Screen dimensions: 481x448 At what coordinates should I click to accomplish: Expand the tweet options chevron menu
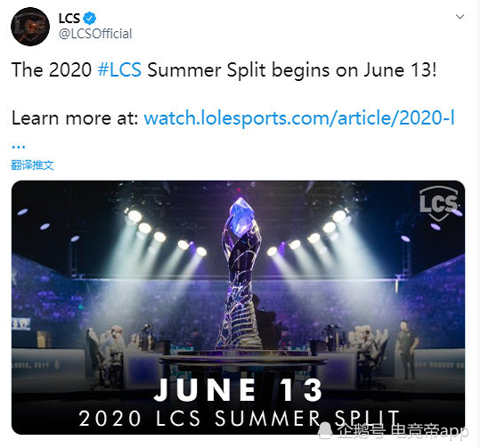click(460, 17)
